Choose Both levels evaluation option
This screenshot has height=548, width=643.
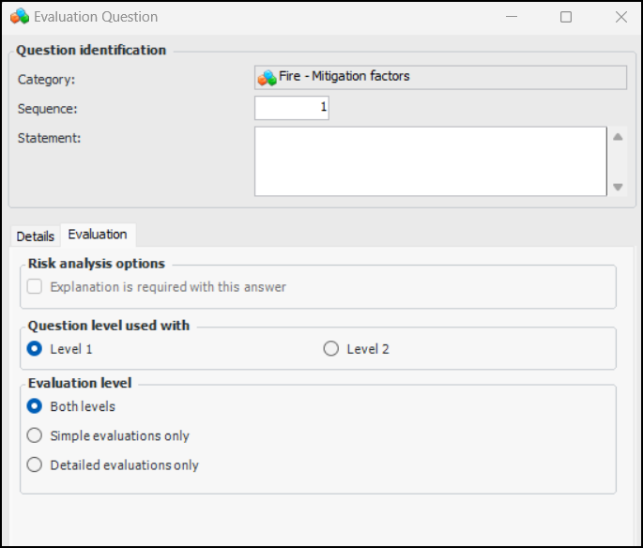click(x=35, y=406)
